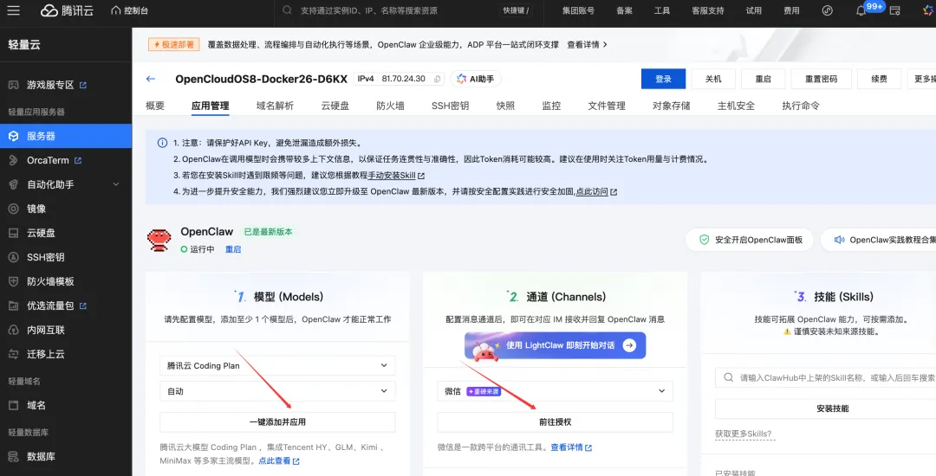The image size is (936, 476).
Task: Click the search magnifier icon in the top bar
Action: 287,10
